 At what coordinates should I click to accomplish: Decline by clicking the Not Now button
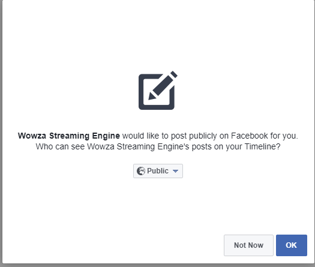pos(248,245)
